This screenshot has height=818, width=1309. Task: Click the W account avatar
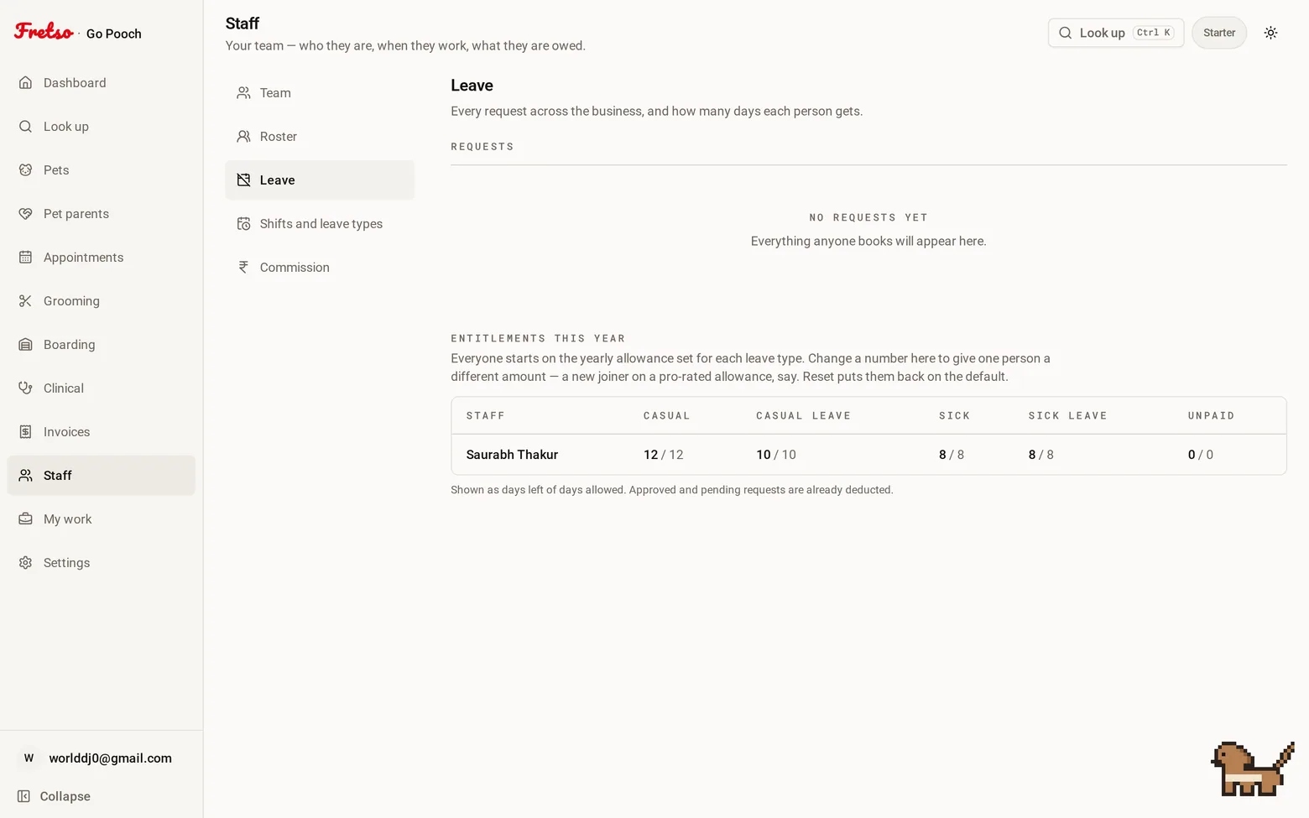pos(29,758)
